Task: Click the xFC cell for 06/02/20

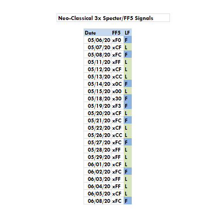Action: click(118, 172)
